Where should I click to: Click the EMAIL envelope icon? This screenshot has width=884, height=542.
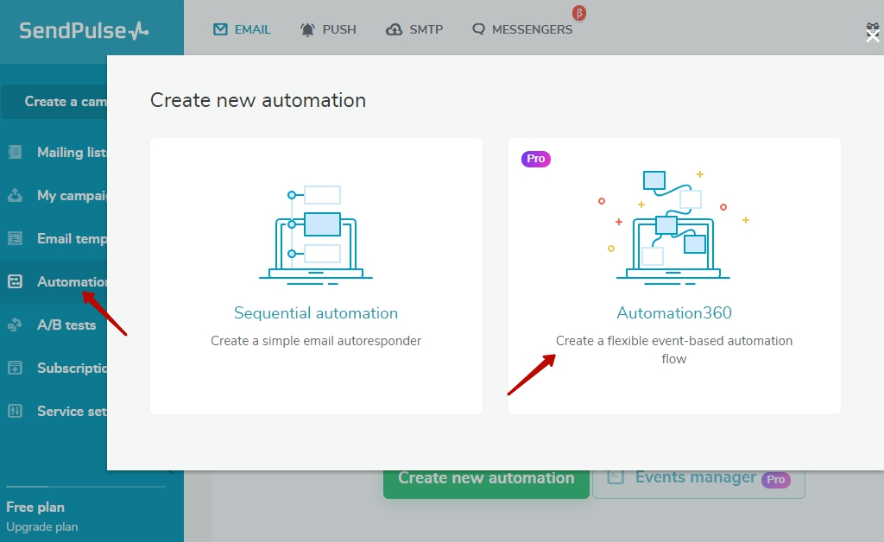[x=220, y=28]
